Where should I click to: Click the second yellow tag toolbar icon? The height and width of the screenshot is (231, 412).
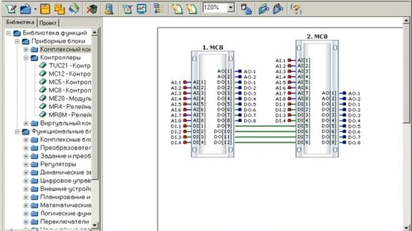192,9
